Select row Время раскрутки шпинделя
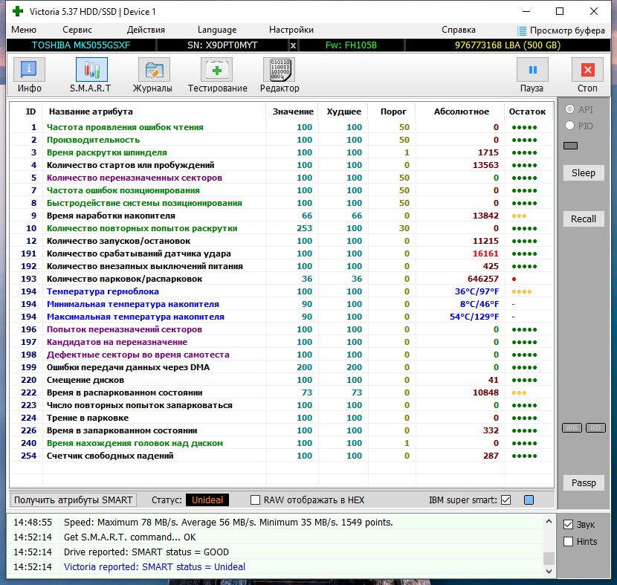The height and width of the screenshot is (585, 617). coord(281,152)
